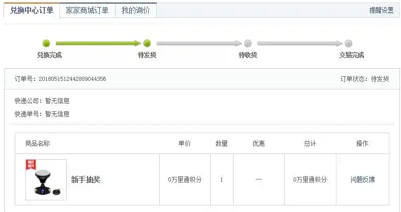401x212 pixels.
Task: Click the green progress arrow between first steps
Action: pos(97,44)
